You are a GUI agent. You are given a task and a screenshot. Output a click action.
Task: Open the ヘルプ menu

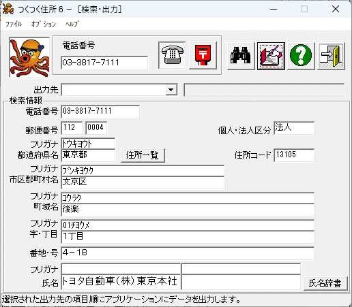72,24
